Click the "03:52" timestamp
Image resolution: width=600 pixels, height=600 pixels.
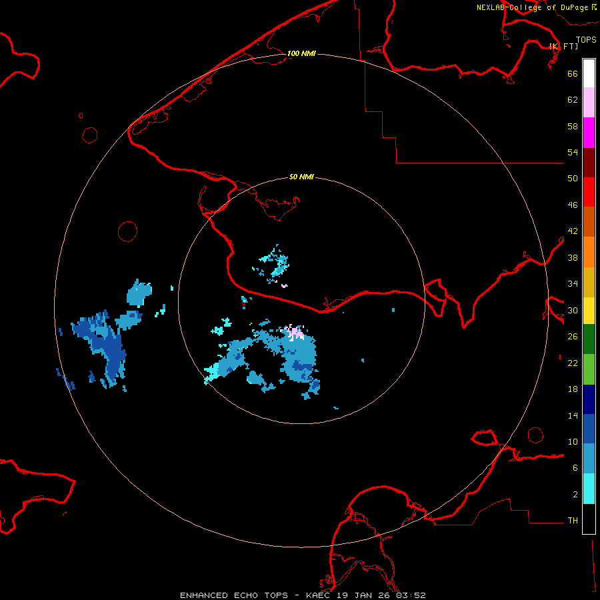(411, 595)
